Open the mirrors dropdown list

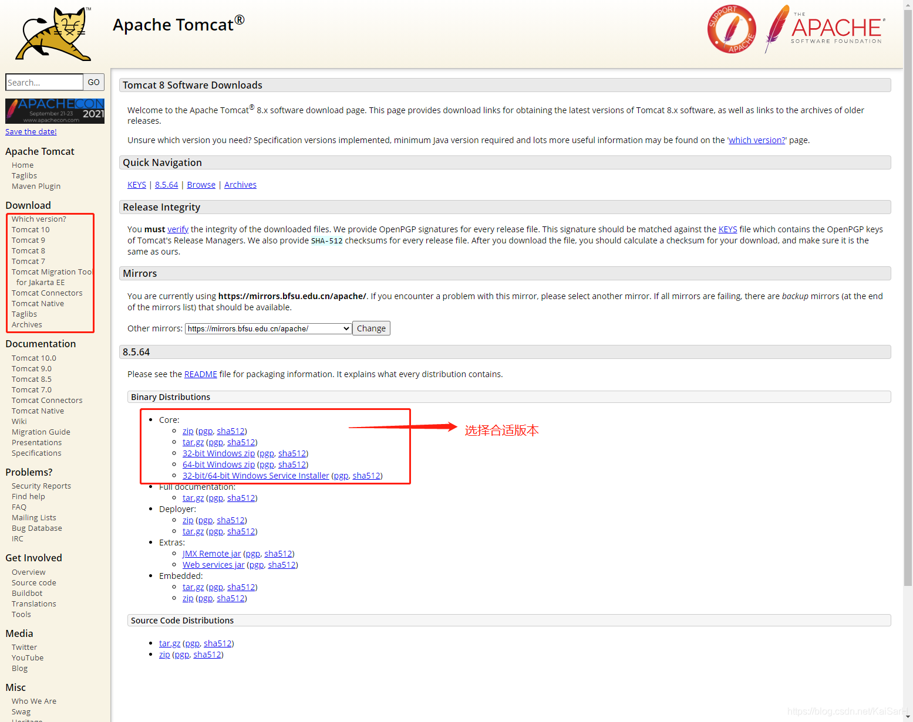click(x=268, y=328)
